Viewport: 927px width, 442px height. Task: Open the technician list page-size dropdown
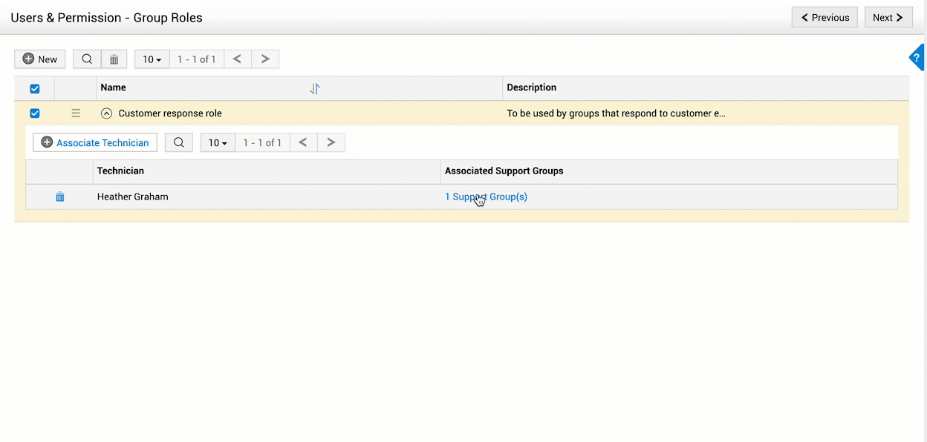tap(217, 142)
